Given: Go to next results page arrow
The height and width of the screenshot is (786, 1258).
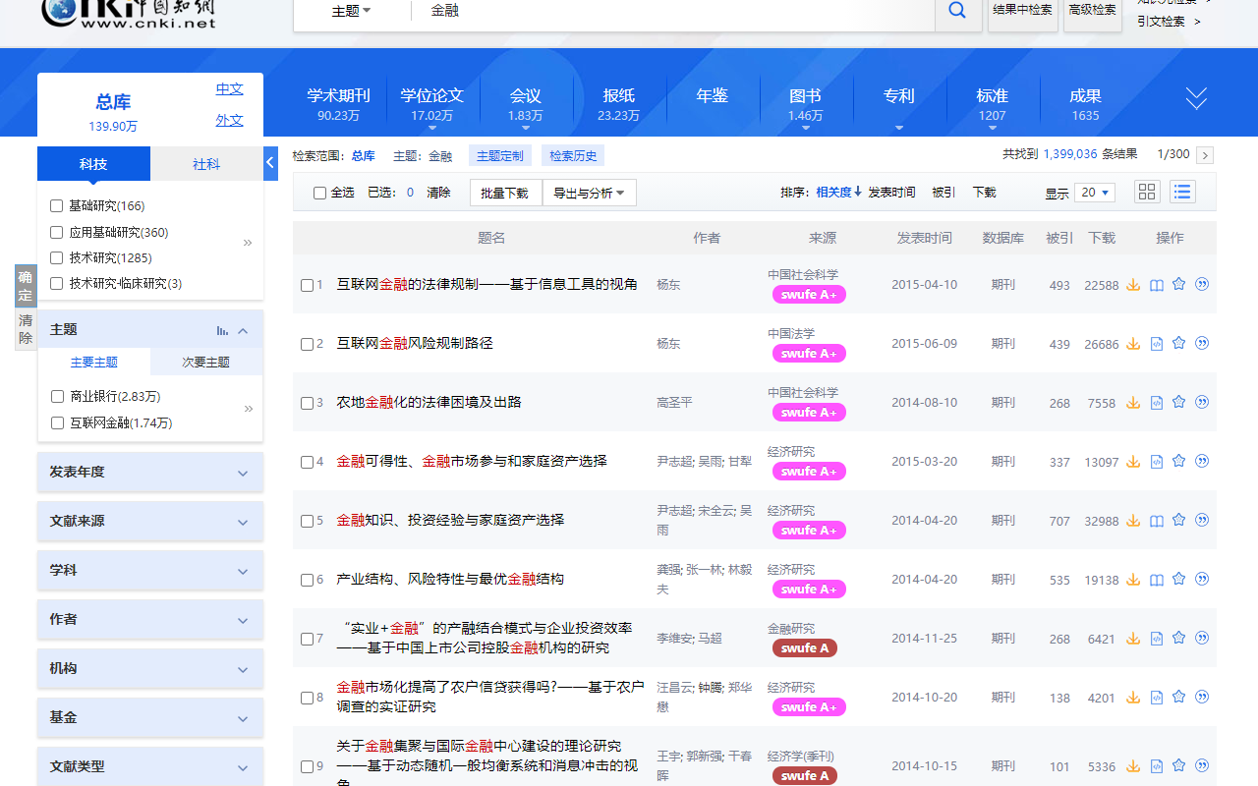Looking at the screenshot, I should tap(1205, 155).
